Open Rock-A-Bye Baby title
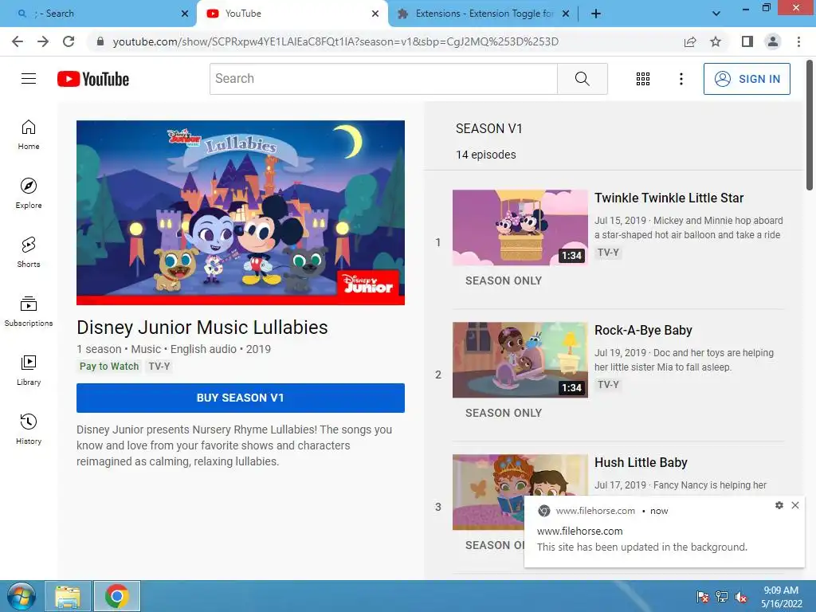This screenshot has width=816, height=612. (x=643, y=330)
